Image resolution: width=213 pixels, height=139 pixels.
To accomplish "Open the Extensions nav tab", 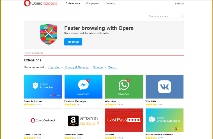I will tap(73, 3).
